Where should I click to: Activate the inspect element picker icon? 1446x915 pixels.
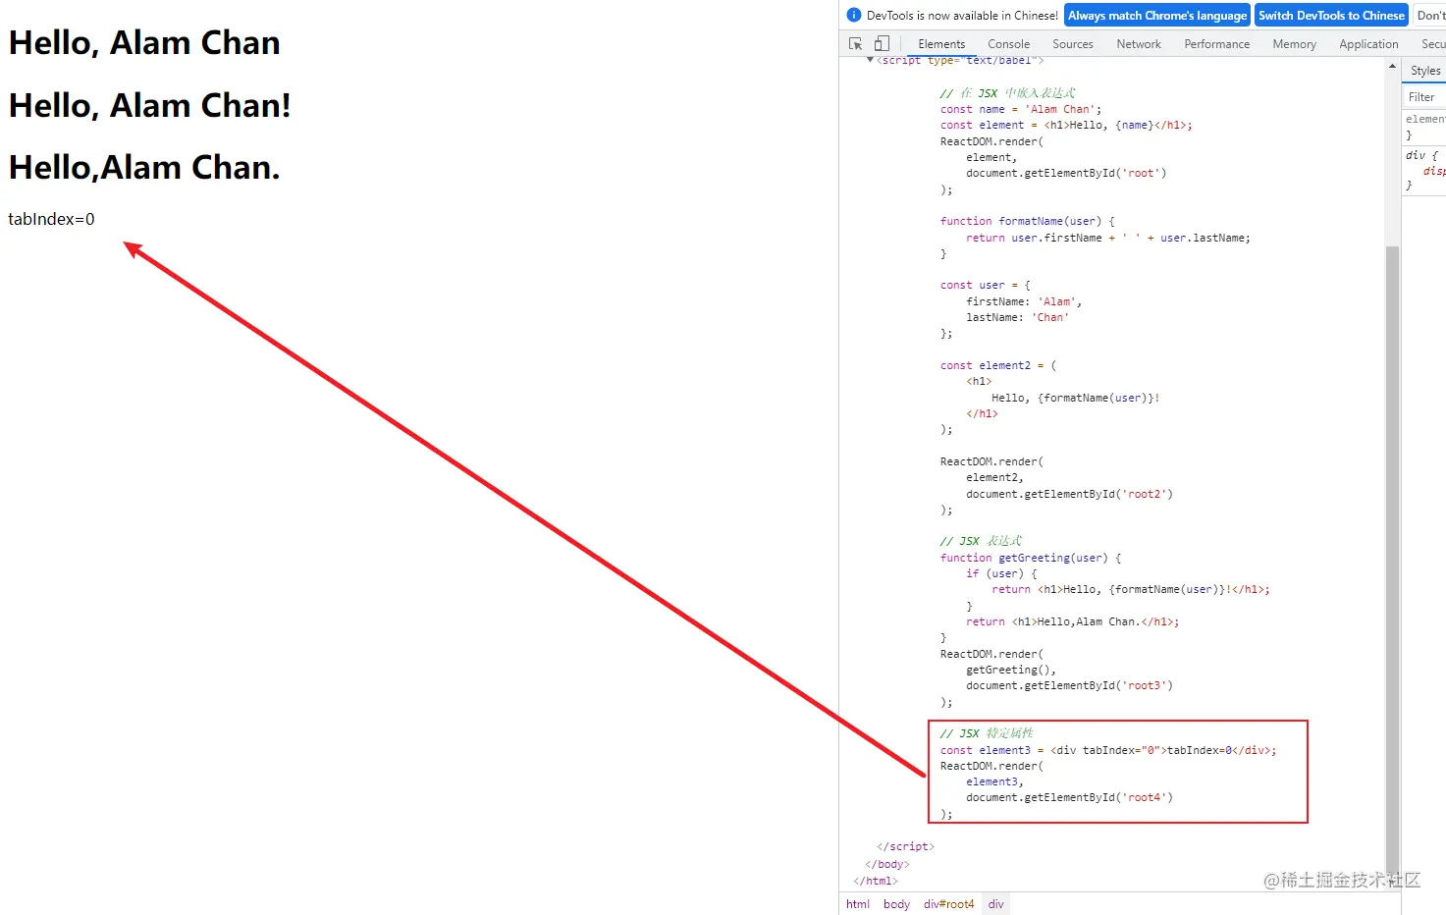(855, 44)
